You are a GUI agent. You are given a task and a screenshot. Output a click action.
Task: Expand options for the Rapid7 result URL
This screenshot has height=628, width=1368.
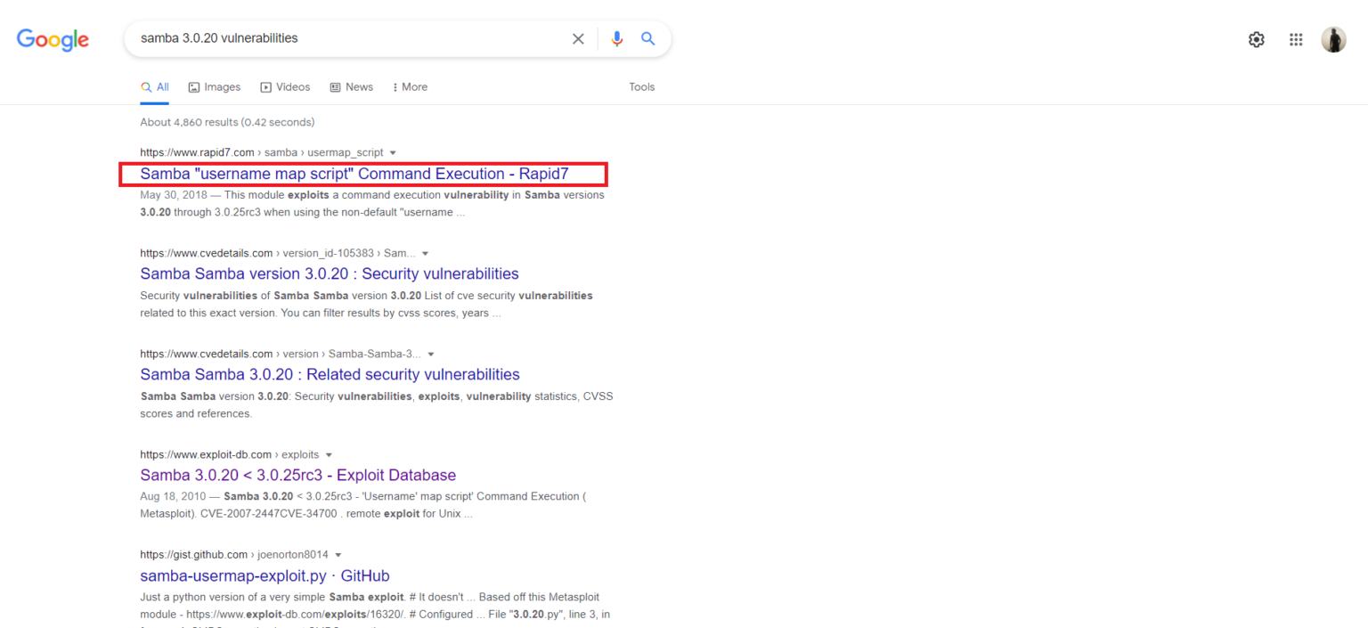click(x=393, y=152)
